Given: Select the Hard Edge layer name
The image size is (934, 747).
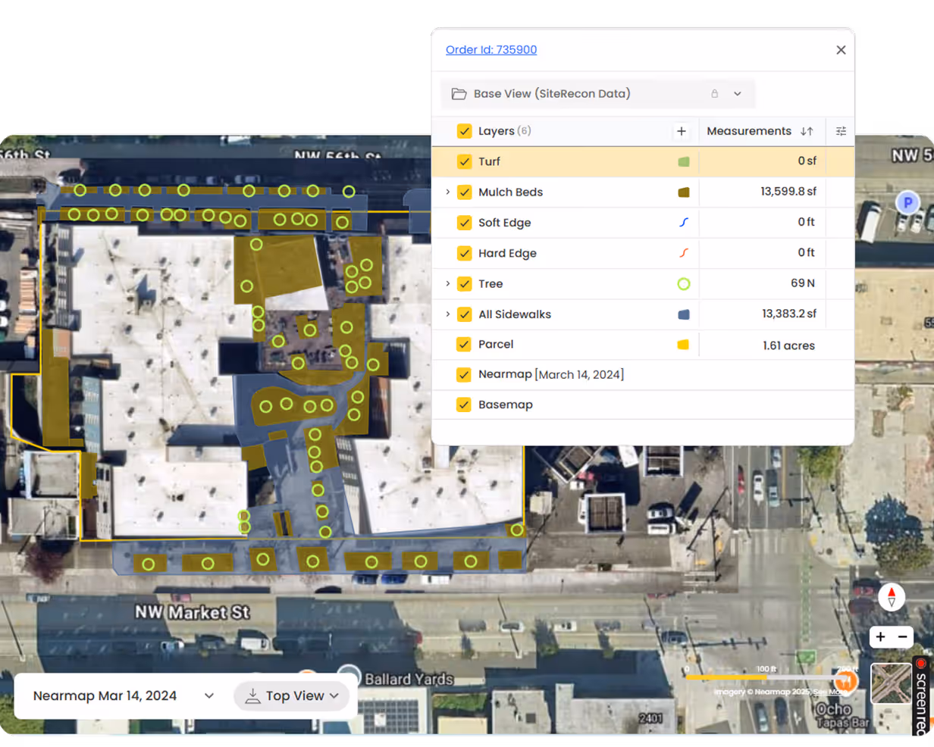Looking at the screenshot, I should click(x=507, y=253).
